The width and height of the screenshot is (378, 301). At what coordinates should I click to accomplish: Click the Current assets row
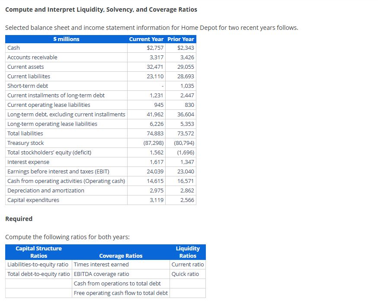(x=25, y=67)
